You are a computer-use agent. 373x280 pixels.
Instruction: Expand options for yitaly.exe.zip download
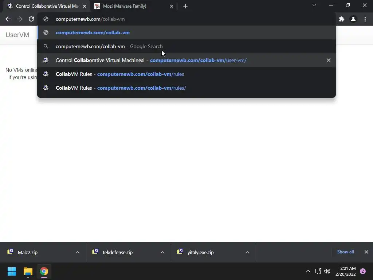point(247,252)
